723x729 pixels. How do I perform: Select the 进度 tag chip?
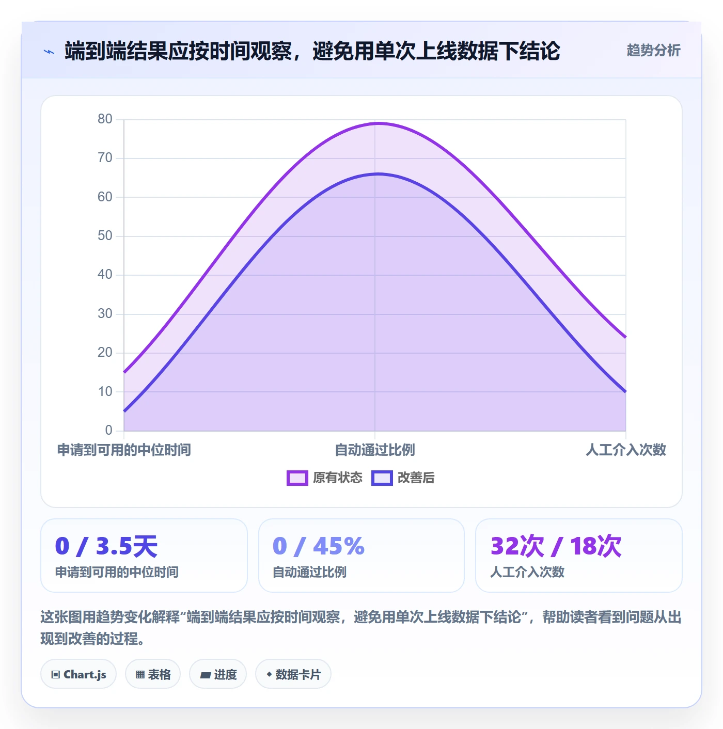(218, 674)
